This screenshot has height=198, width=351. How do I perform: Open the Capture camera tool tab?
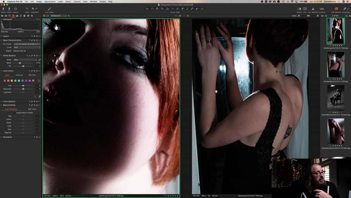point(6,16)
